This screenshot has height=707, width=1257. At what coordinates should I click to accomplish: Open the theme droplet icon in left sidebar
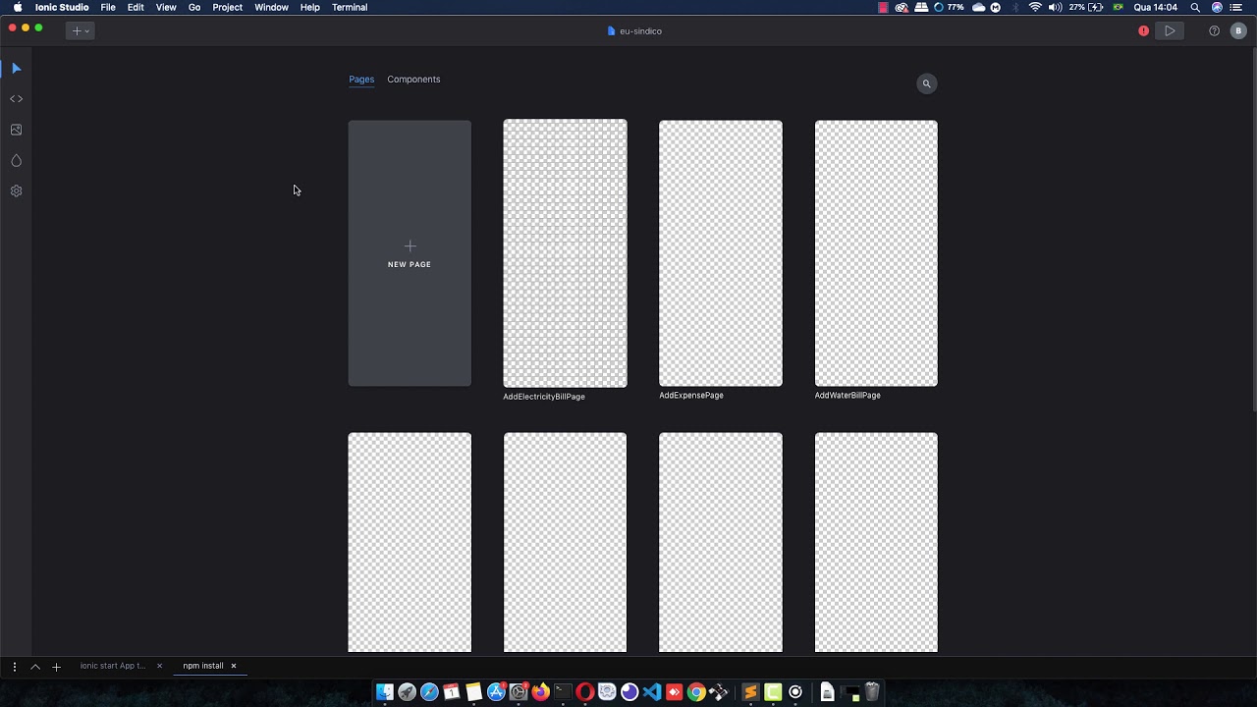click(x=16, y=160)
